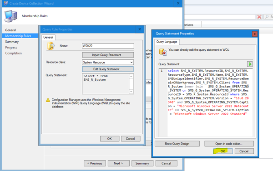Viewport: 273px width, 171px height.
Task: Click the 'select' keyword in query editor
Action: coord(173,71)
